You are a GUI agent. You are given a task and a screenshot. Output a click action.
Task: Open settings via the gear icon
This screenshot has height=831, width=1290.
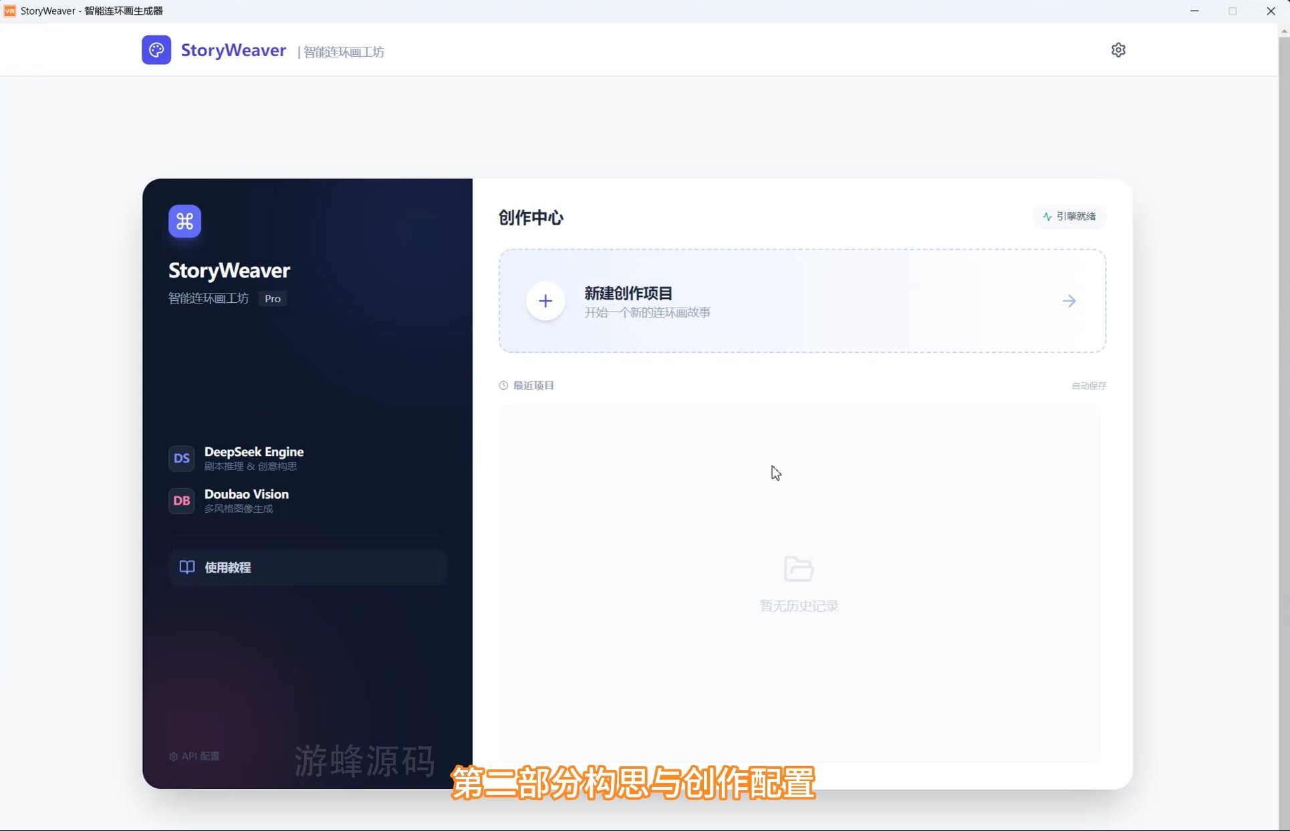point(1118,50)
